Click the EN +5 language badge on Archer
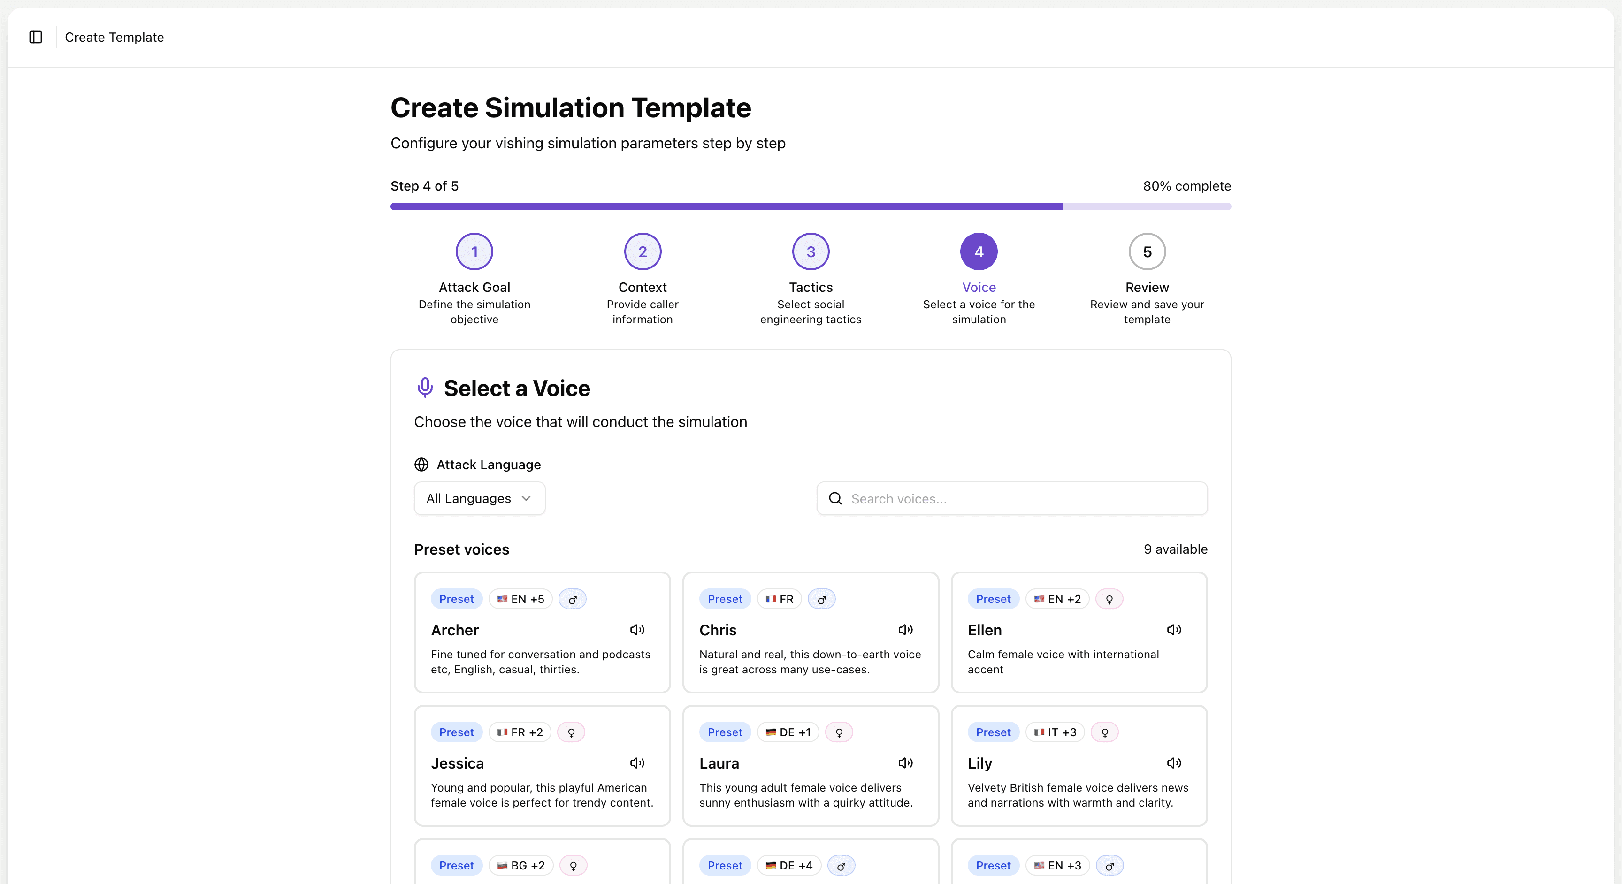 [521, 599]
